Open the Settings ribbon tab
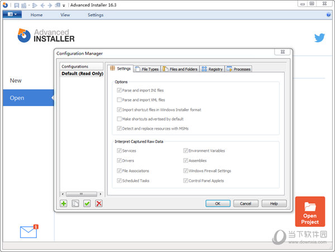 [x=95, y=15]
